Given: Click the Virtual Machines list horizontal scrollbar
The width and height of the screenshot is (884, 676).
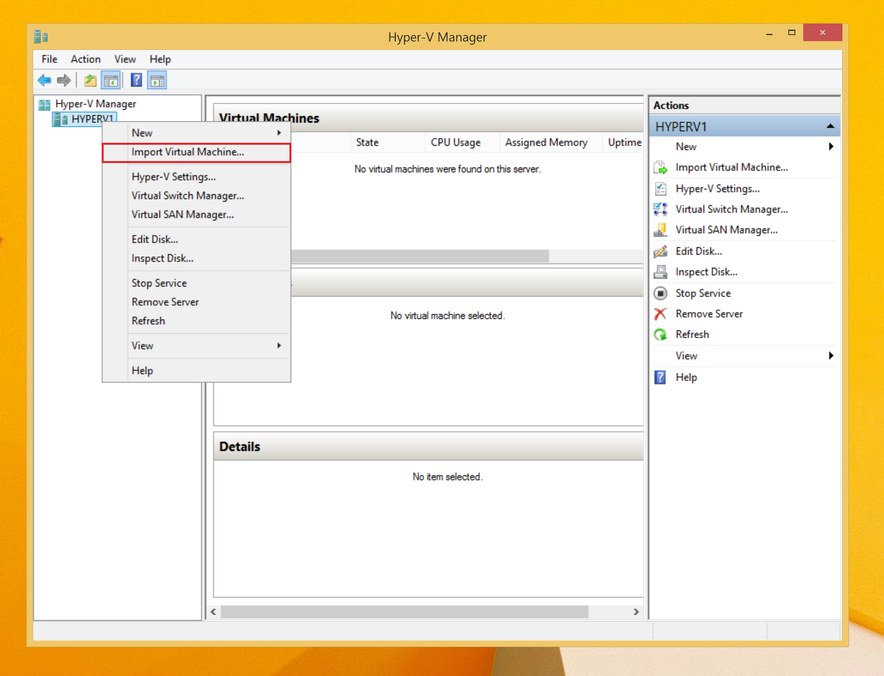Looking at the screenshot, I should 419,256.
